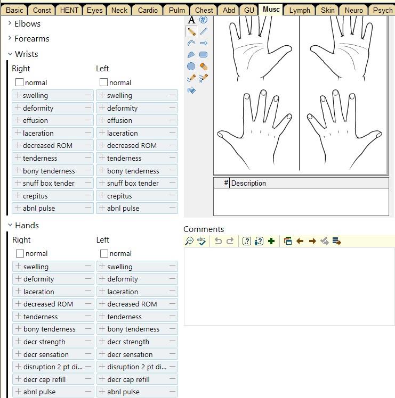Click the green plus icon in Comments toolbar

(x=271, y=241)
